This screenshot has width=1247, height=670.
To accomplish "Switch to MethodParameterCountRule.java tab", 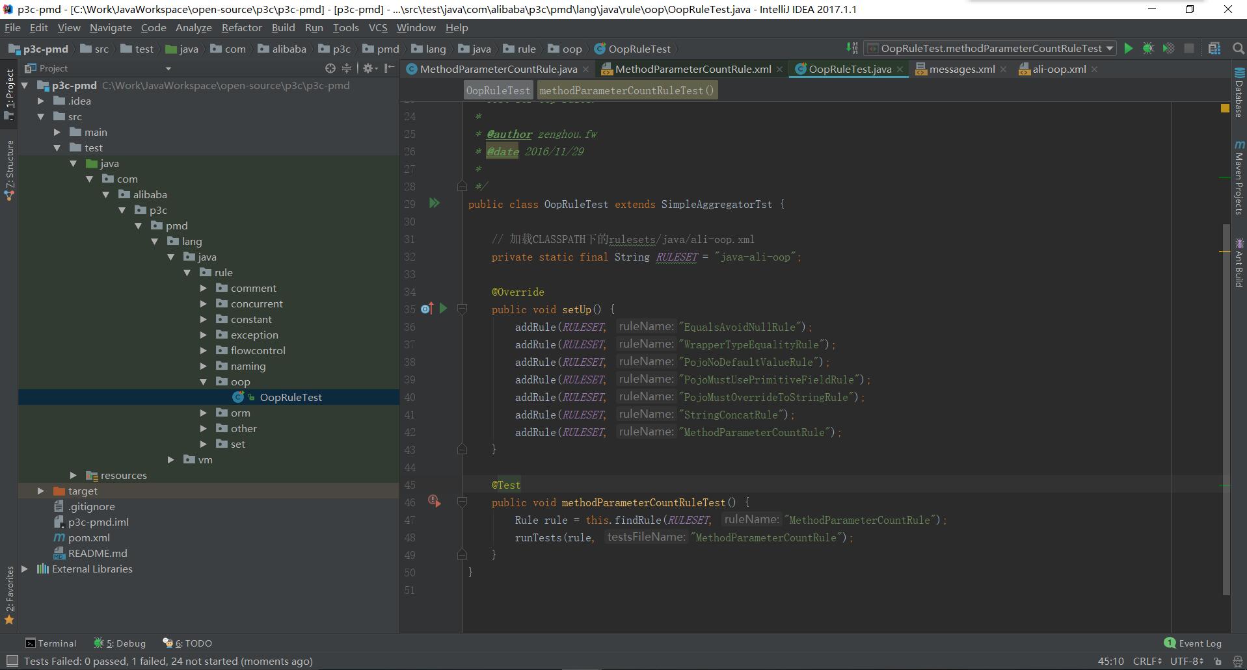I will [498, 69].
